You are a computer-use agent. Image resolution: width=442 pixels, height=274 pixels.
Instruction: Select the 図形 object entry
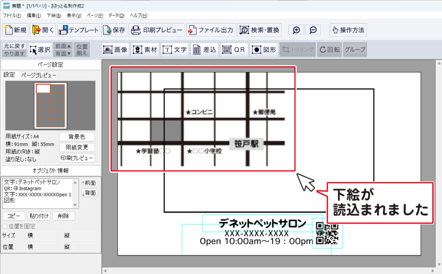(x=9, y=200)
